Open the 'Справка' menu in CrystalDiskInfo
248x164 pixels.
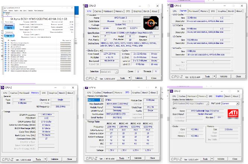coord(30,10)
